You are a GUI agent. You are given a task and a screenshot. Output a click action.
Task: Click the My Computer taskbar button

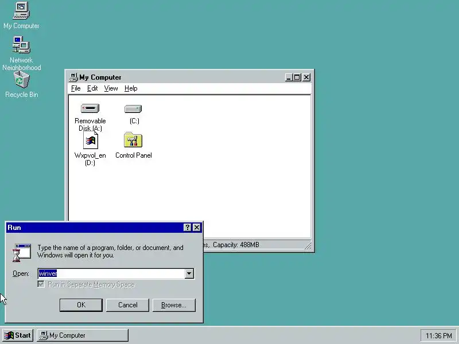point(83,335)
